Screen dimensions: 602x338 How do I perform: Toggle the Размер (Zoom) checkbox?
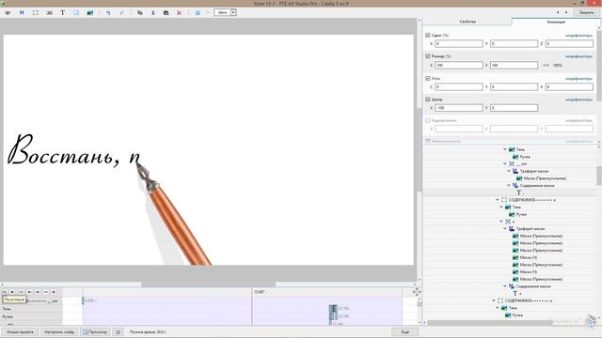click(428, 56)
